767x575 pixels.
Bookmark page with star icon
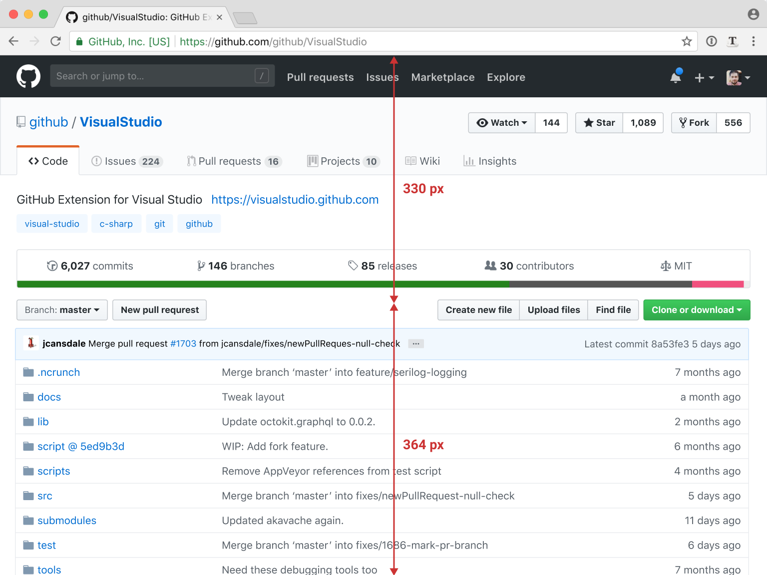687,41
